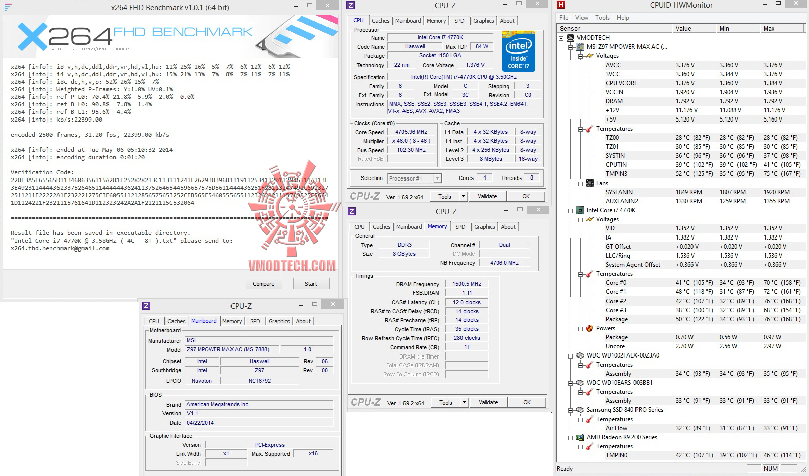
Task: Collapse the AMD Radeon R9 200 Series node
Action: [x=571, y=437]
